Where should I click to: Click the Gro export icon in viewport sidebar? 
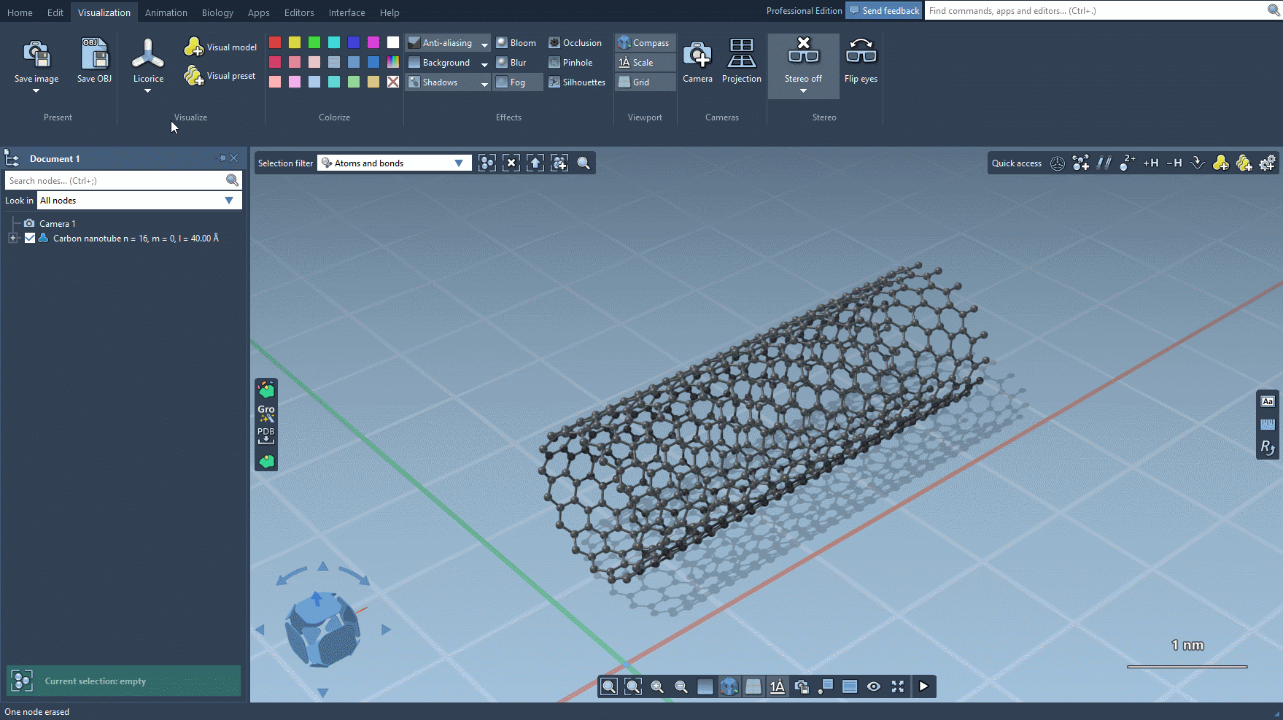(266, 413)
